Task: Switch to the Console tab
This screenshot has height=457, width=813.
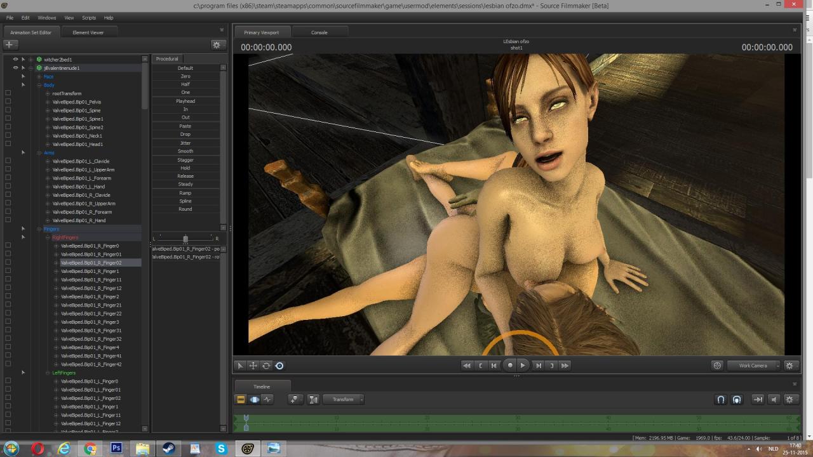Action: [x=319, y=32]
